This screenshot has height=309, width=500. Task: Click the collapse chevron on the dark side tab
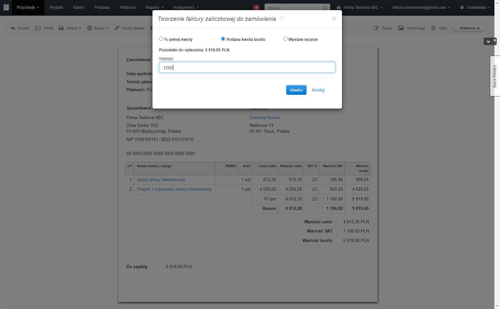coord(488,42)
